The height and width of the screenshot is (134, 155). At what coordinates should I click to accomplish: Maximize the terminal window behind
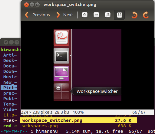click(x=17, y=42)
